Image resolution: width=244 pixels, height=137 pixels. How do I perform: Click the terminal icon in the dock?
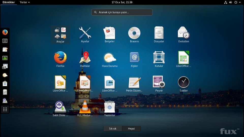point(5,41)
